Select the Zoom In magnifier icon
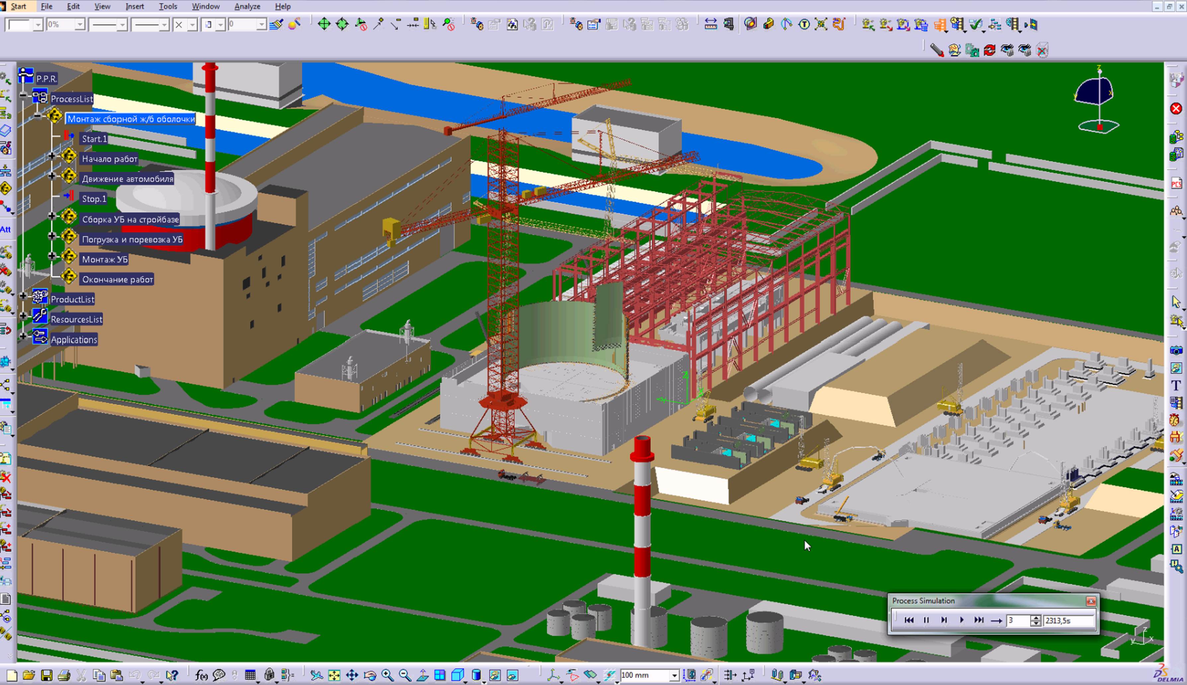1187x685 pixels. (x=387, y=676)
